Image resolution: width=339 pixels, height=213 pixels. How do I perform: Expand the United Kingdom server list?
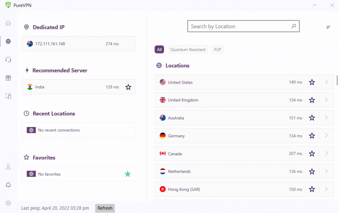click(x=326, y=100)
